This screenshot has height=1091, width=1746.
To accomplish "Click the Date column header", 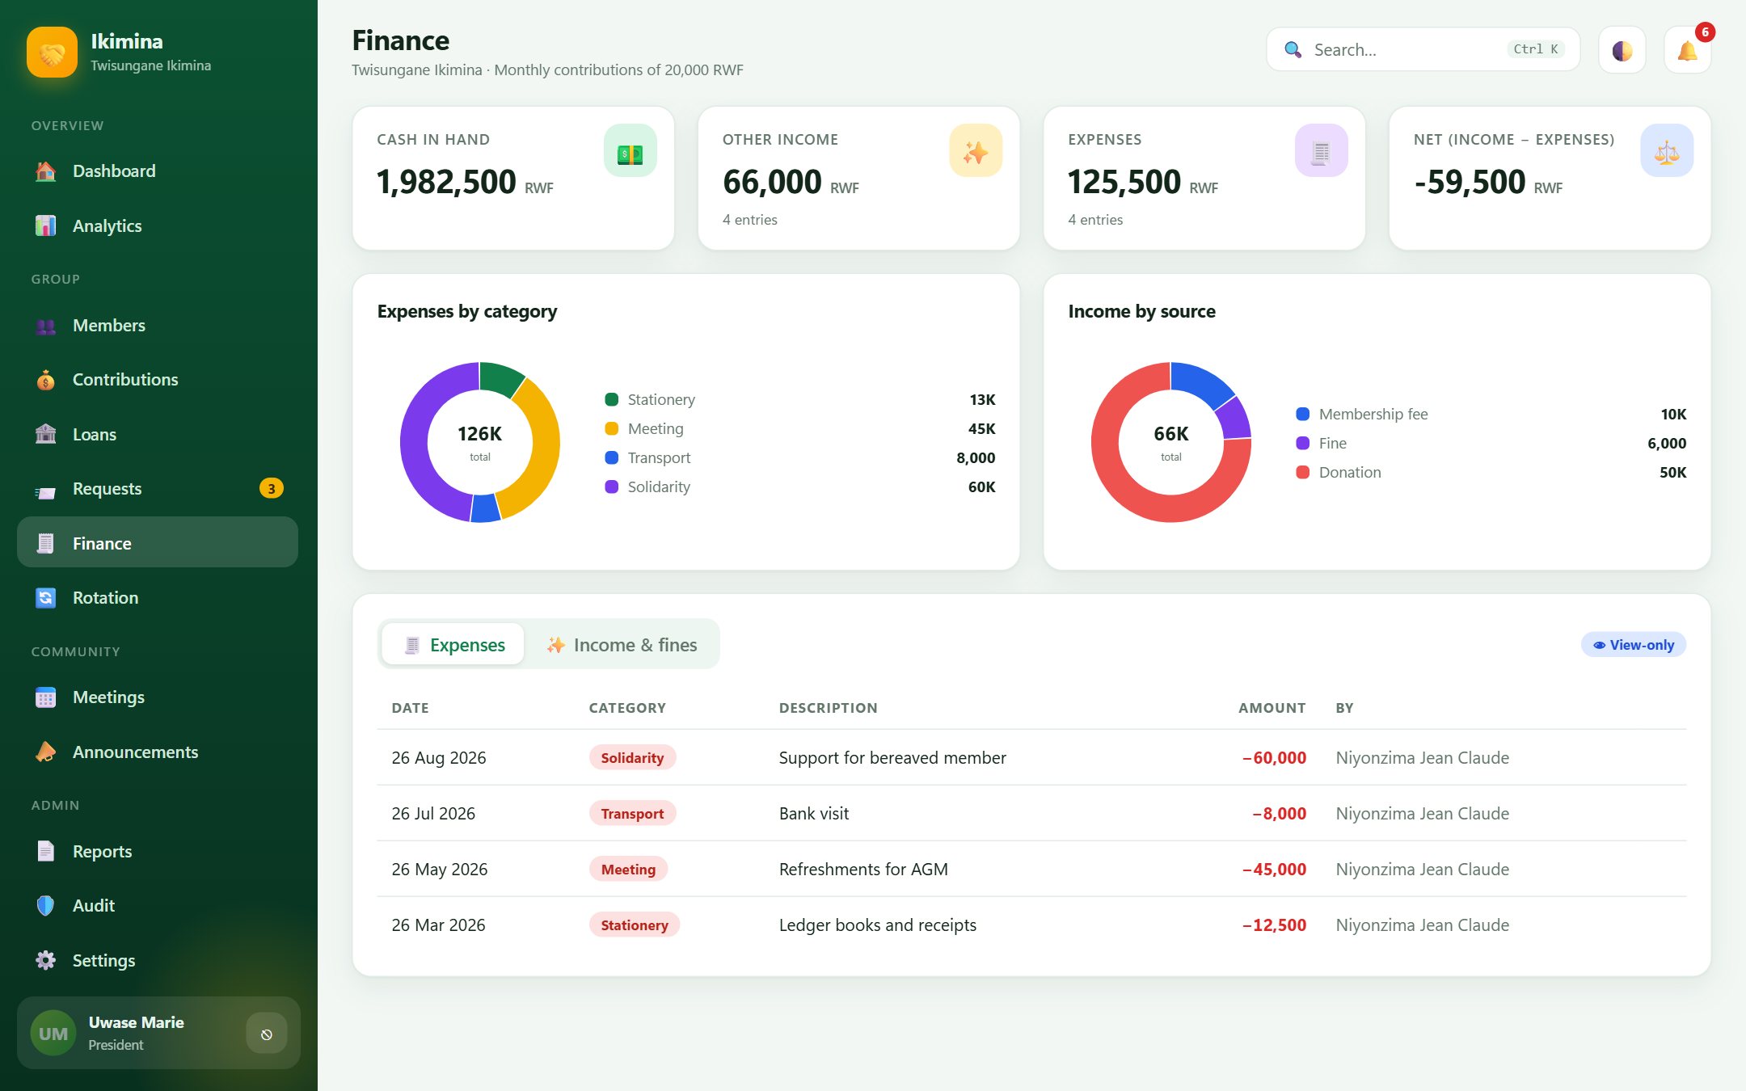I will [x=411, y=708].
